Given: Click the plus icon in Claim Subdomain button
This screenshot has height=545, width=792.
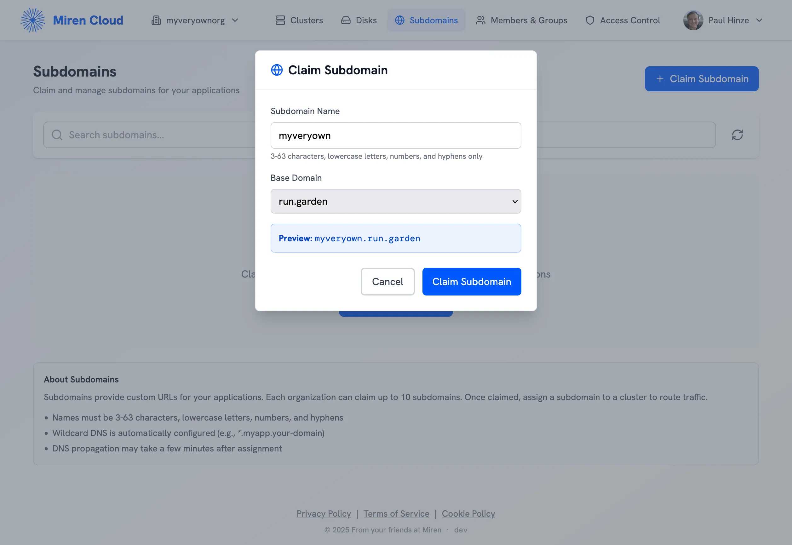Looking at the screenshot, I should (x=660, y=78).
